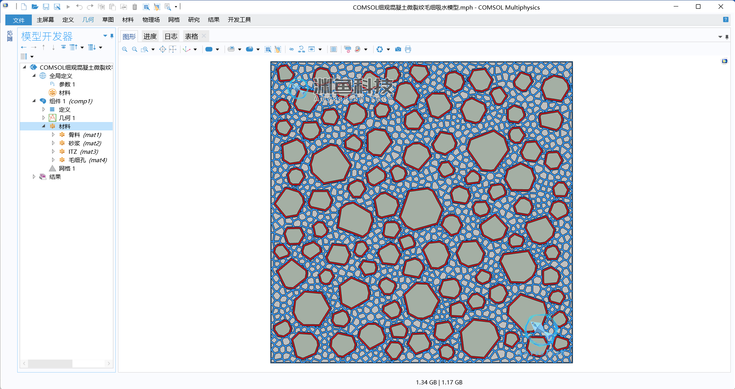Screen dimensions: 735x389
Task: Expand the 骨料 (mat1) node
Action: pyautogui.click(x=53, y=135)
